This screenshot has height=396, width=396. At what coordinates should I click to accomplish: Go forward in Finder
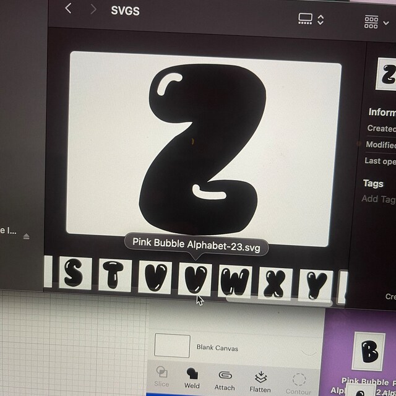click(x=93, y=9)
